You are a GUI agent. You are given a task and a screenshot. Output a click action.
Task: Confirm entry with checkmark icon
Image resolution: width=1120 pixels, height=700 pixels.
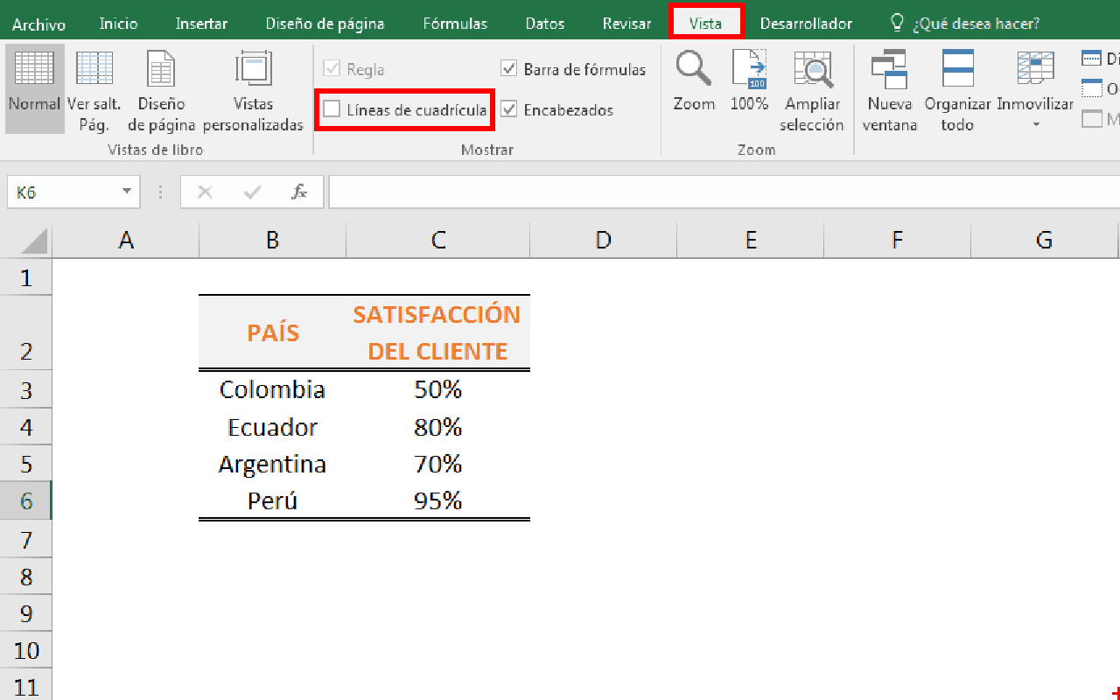[x=253, y=192]
